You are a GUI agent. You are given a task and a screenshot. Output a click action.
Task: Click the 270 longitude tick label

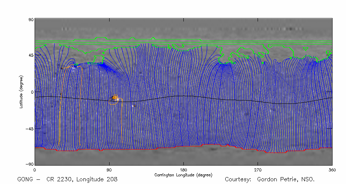[x=258, y=169]
